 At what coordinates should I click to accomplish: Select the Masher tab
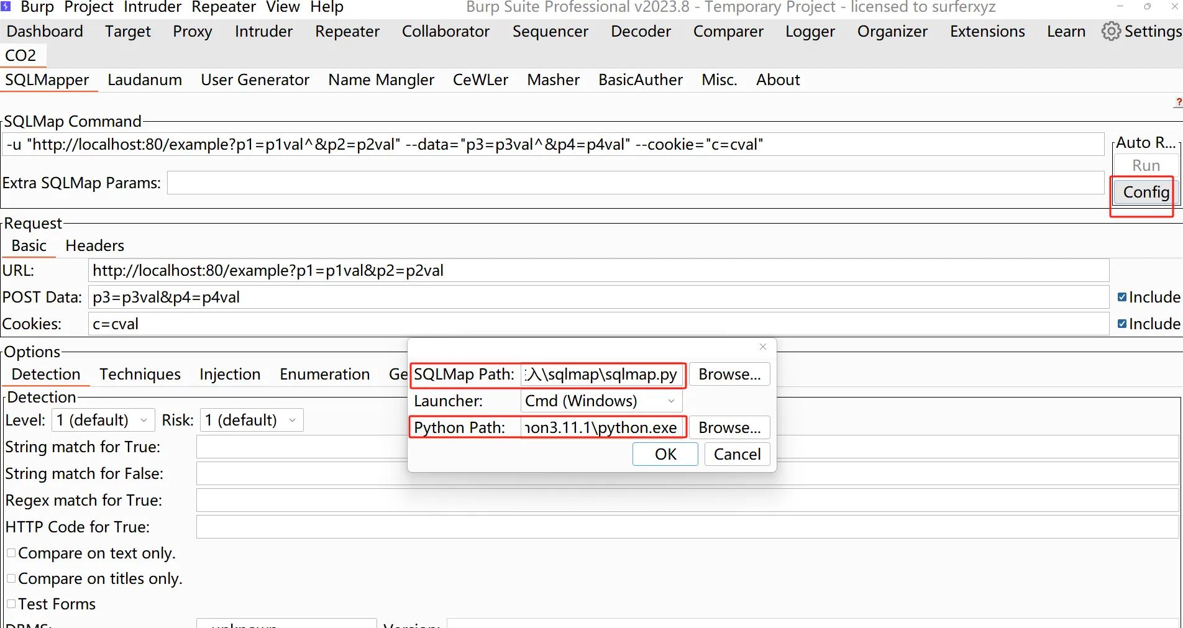[553, 80]
